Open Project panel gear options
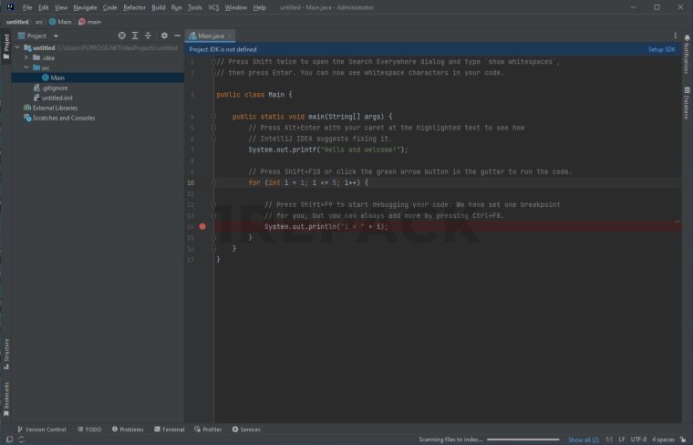This screenshot has height=445, width=693. [x=163, y=36]
